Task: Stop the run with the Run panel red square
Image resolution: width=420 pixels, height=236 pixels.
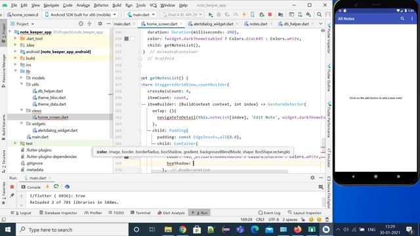Action: pos(12,187)
